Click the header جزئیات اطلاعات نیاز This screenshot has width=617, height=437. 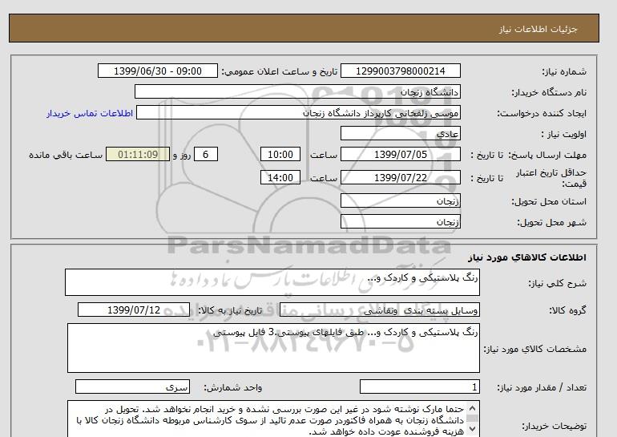pyautogui.click(x=538, y=29)
